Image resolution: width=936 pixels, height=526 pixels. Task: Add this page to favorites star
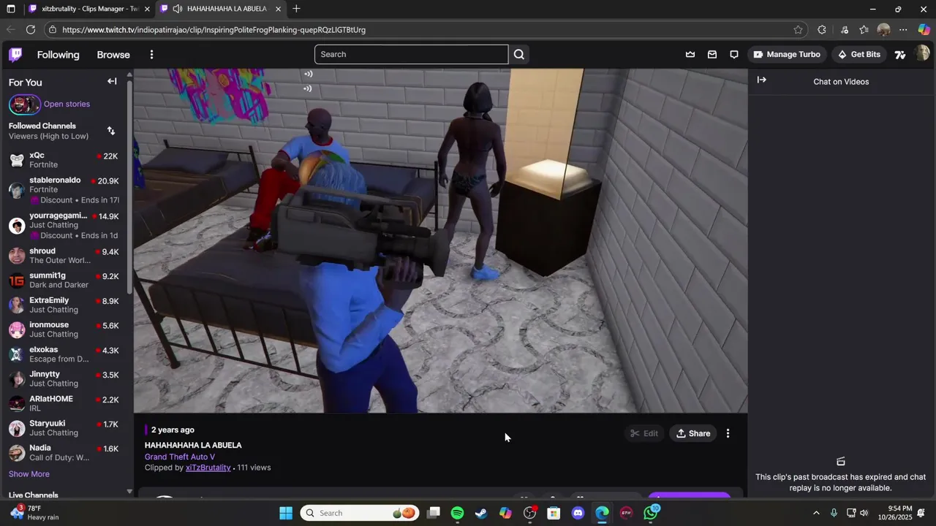pyautogui.click(x=798, y=30)
